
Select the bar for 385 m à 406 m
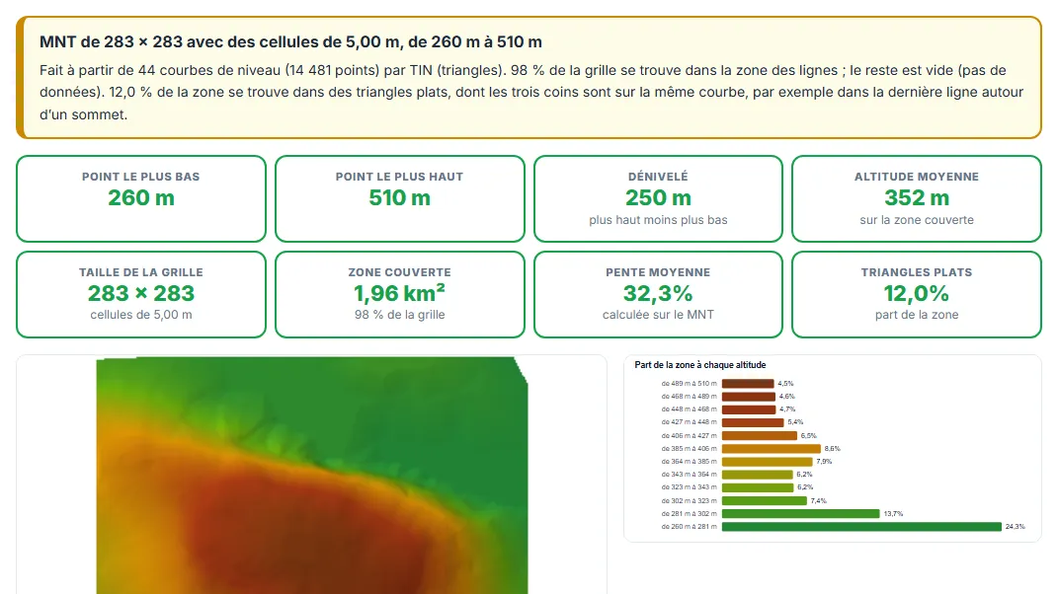pyautogui.click(x=772, y=448)
